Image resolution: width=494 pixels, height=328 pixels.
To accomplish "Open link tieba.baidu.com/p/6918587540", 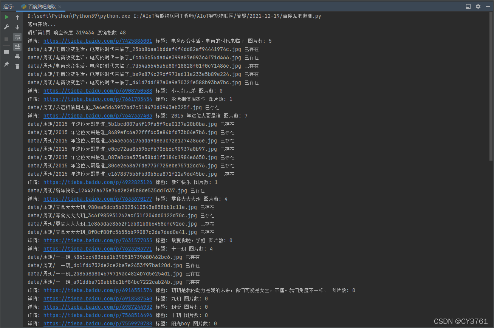I will (98, 299).
